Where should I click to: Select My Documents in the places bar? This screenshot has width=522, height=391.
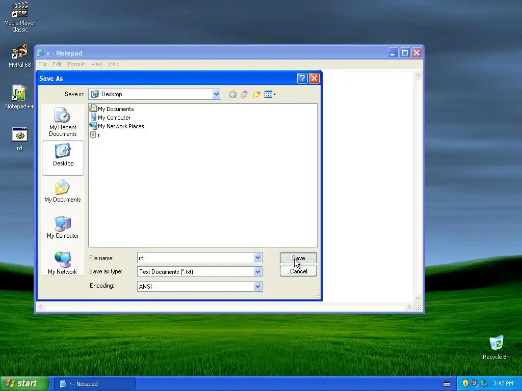point(63,191)
